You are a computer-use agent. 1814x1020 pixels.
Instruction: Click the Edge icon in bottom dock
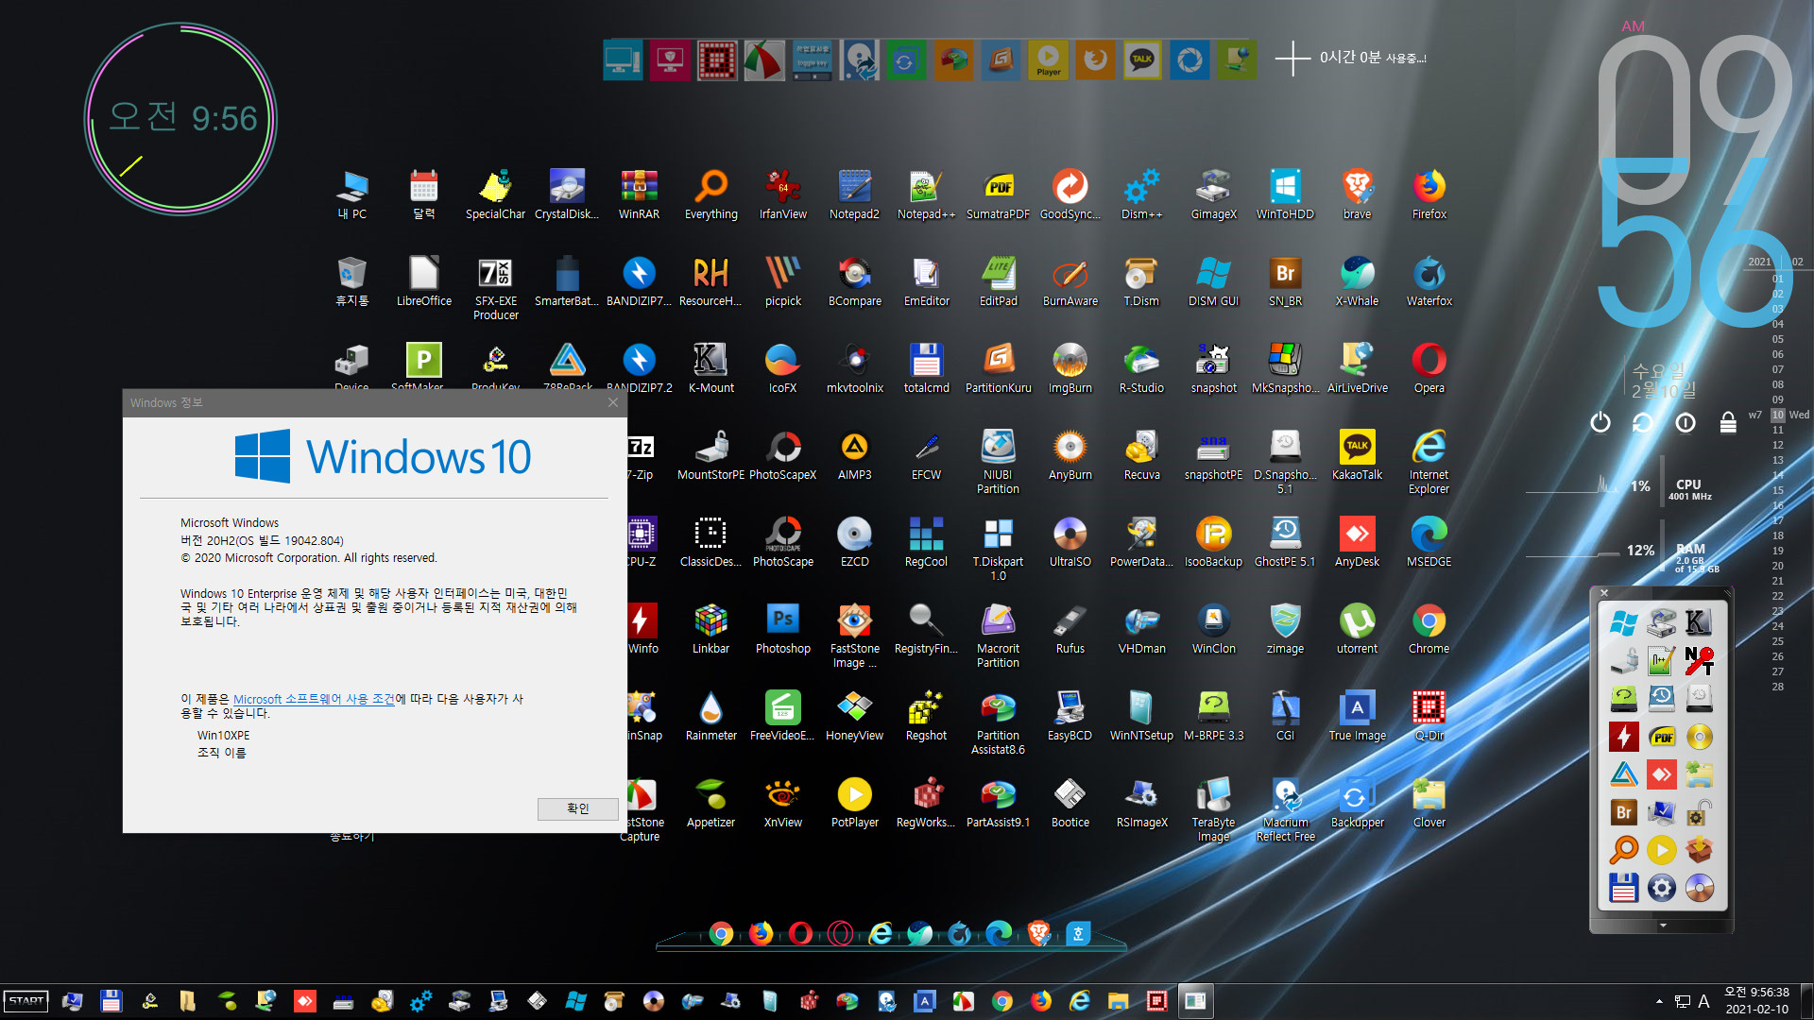click(x=999, y=934)
